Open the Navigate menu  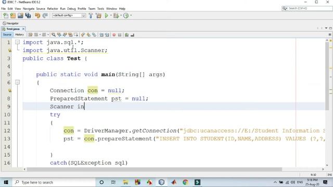coord(29,9)
